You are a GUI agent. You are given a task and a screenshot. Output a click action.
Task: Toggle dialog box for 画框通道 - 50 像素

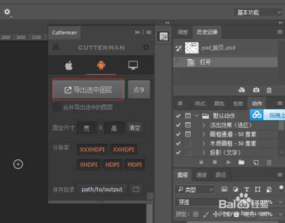pyautogui.click(x=188, y=134)
